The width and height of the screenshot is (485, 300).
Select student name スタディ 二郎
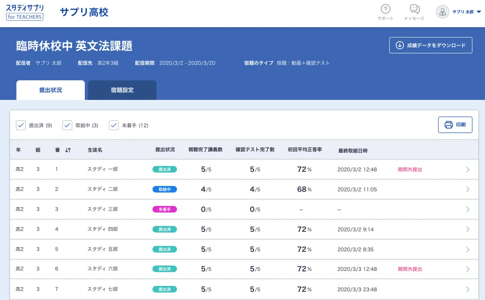coord(102,189)
